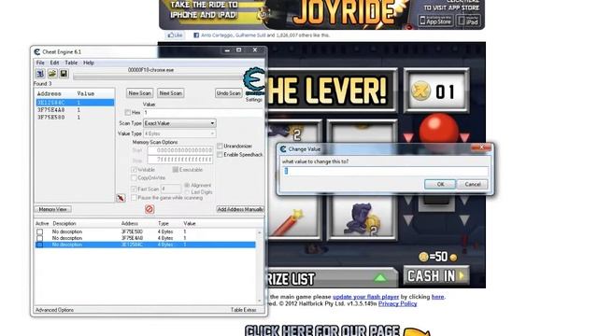The image size is (598, 336).
Task: Click the scan progress bar
Action: (x=158, y=77)
